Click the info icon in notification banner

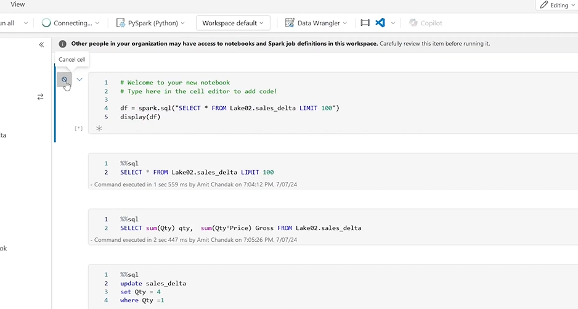click(x=63, y=44)
